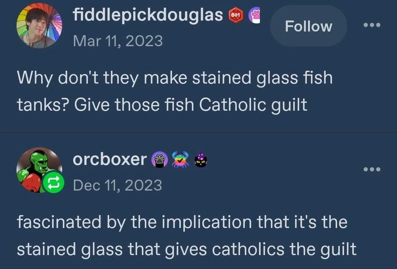Click the black wizard cat badge
The width and height of the screenshot is (397, 269).
(x=200, y=159)
